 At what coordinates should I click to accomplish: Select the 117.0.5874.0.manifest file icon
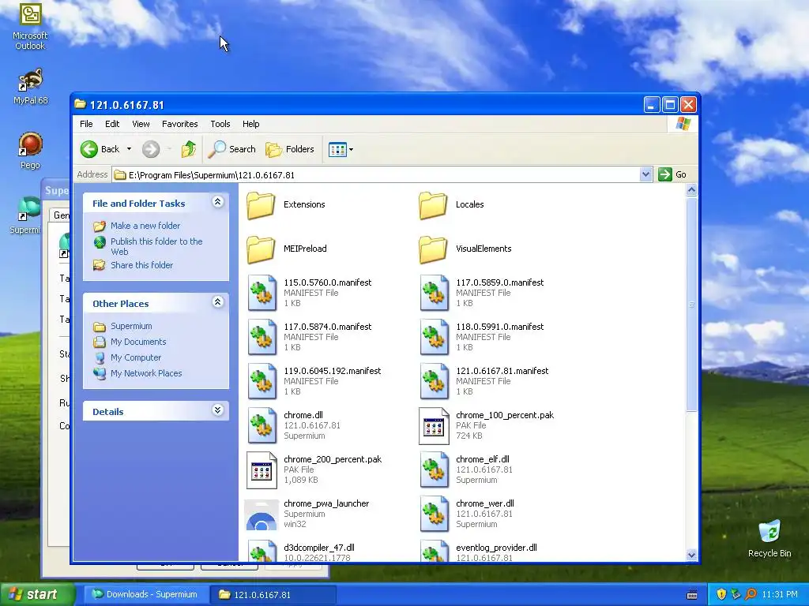click(x=262, y=337)
